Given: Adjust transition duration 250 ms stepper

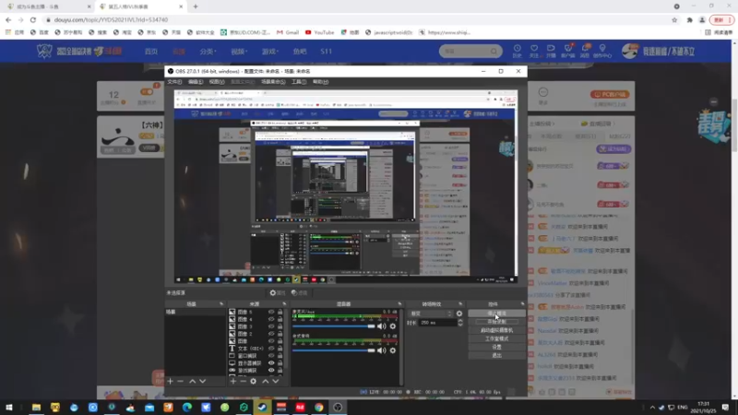Looking at the screenshot, I should point(460,323).
